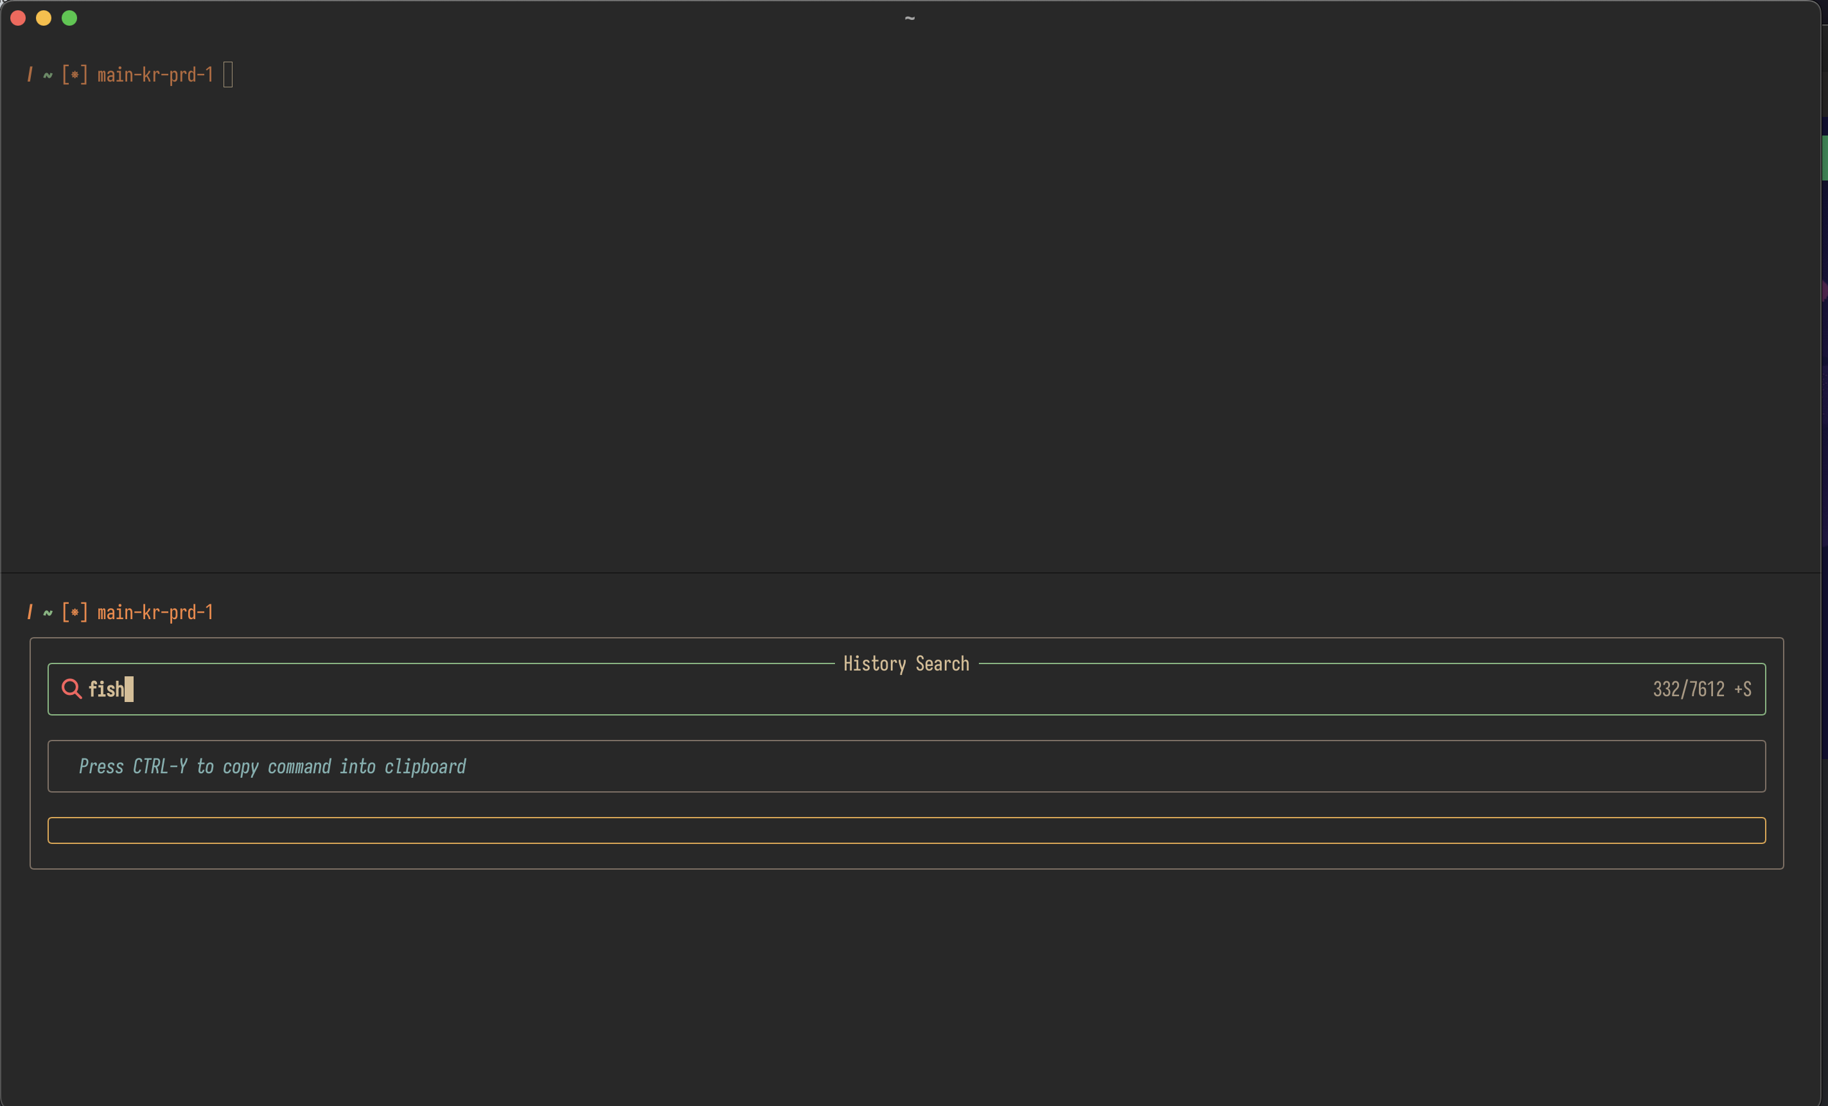
Task: Click the 332/7612 match counter
Action: [1688, 690]
